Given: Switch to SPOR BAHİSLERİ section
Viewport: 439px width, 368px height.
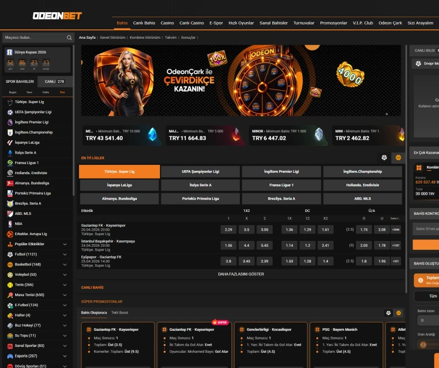Looking at the screenshot, I should pyautogui.click(x=20, y=81).
